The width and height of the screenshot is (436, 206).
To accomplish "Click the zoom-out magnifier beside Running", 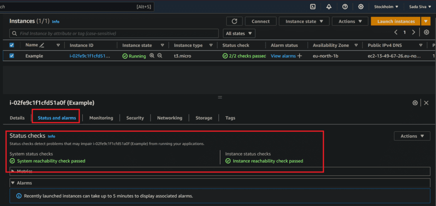I will tap(160, 56).
